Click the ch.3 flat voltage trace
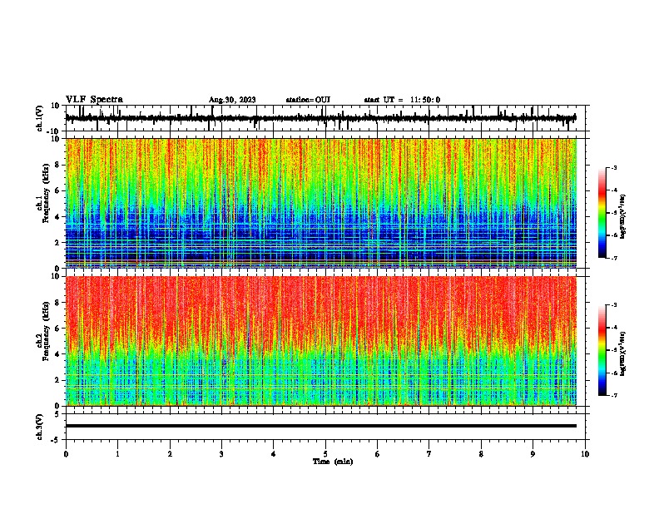The width and height of the screenshot is (659, 509). click(x=320, y=426)
